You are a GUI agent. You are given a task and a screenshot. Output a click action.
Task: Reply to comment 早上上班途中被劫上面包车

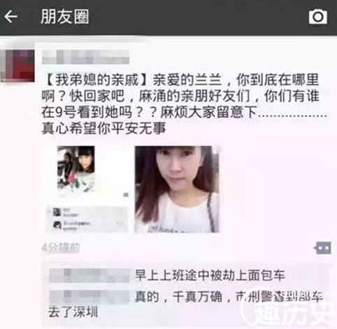click(210, 276)
